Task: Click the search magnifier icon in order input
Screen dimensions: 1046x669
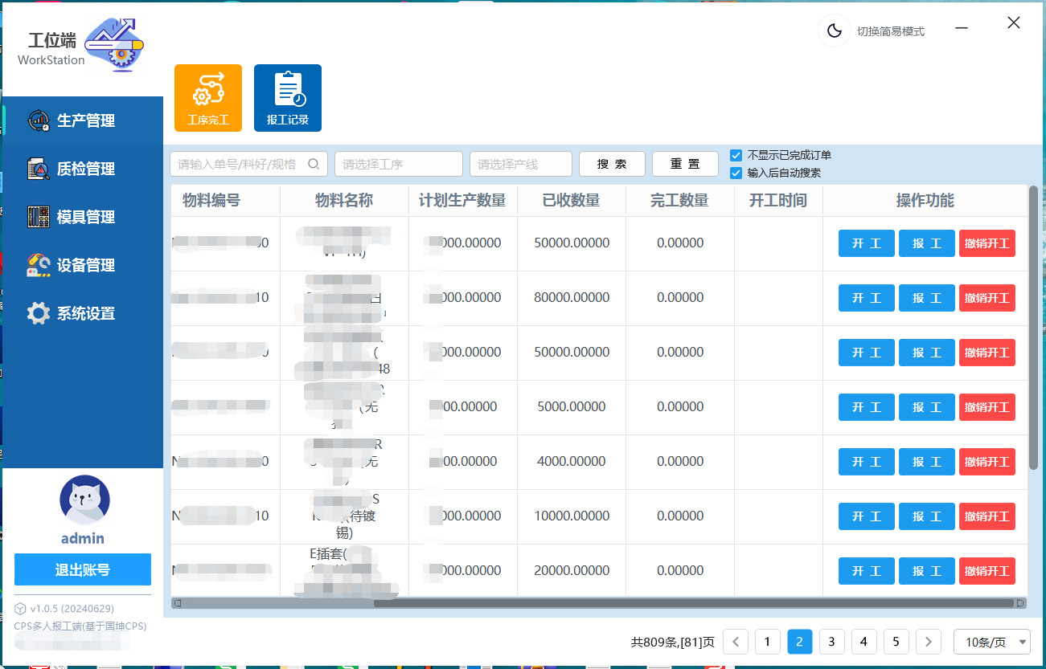Action: coord(314,164)
